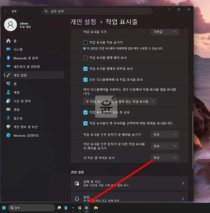Click the chevron on the 날짜 및 시간 row
This screenshot has height=213, width=210.
coord(183,183)
